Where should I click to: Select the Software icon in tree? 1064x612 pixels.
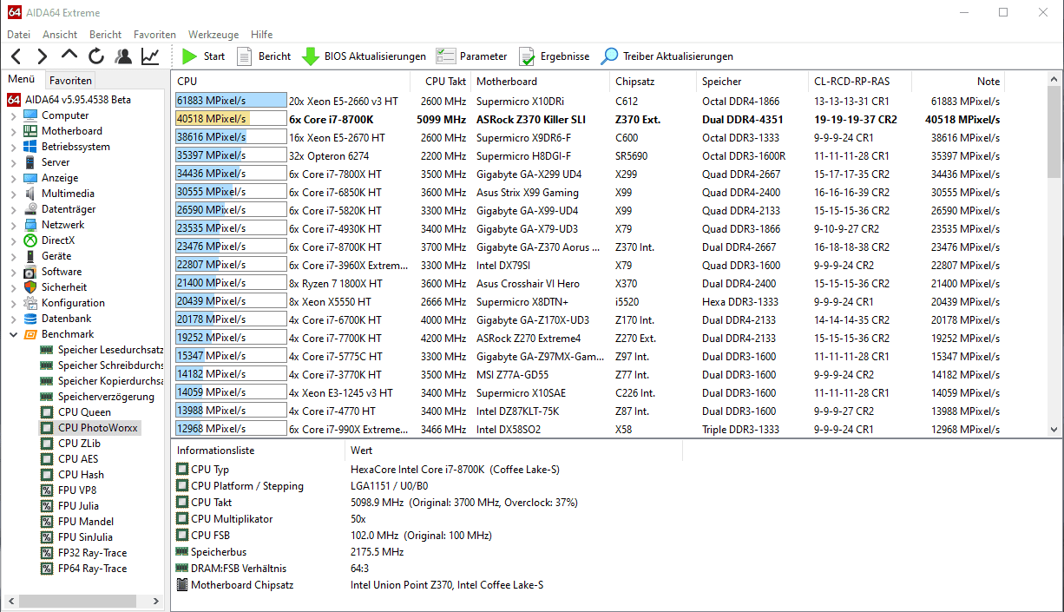click(x=30, y=272)
